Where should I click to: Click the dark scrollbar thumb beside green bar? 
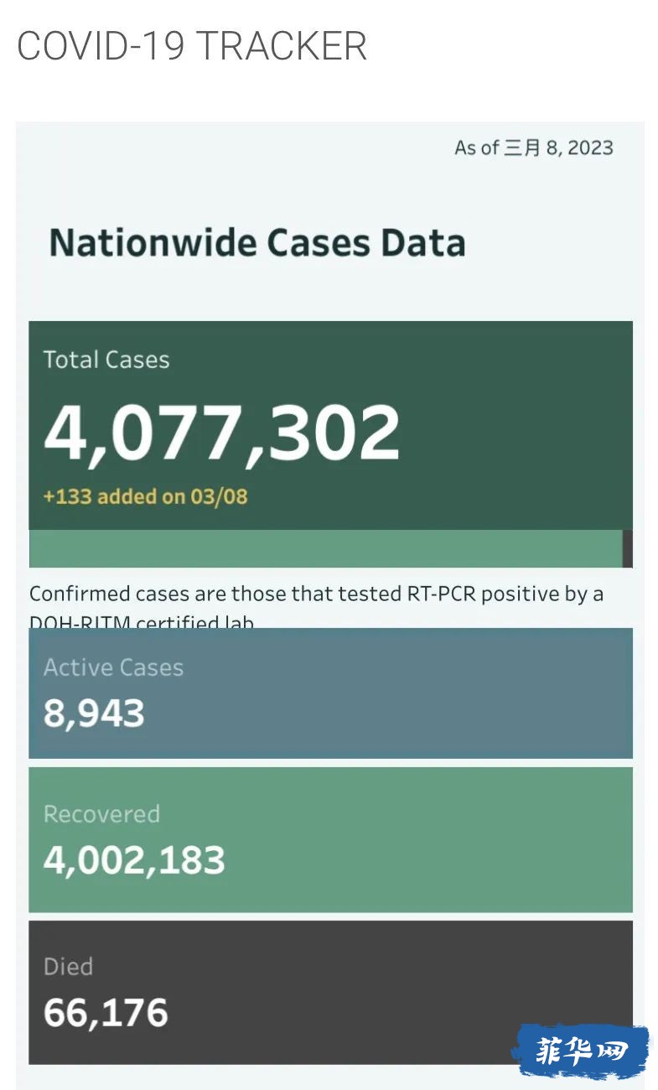pyautogui.click(x=628, y=548)
